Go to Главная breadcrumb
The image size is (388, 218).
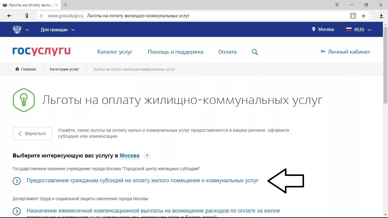25,69
